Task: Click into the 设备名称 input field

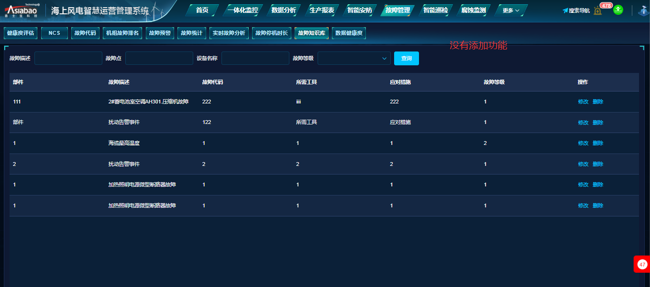Action: (255, 58)
